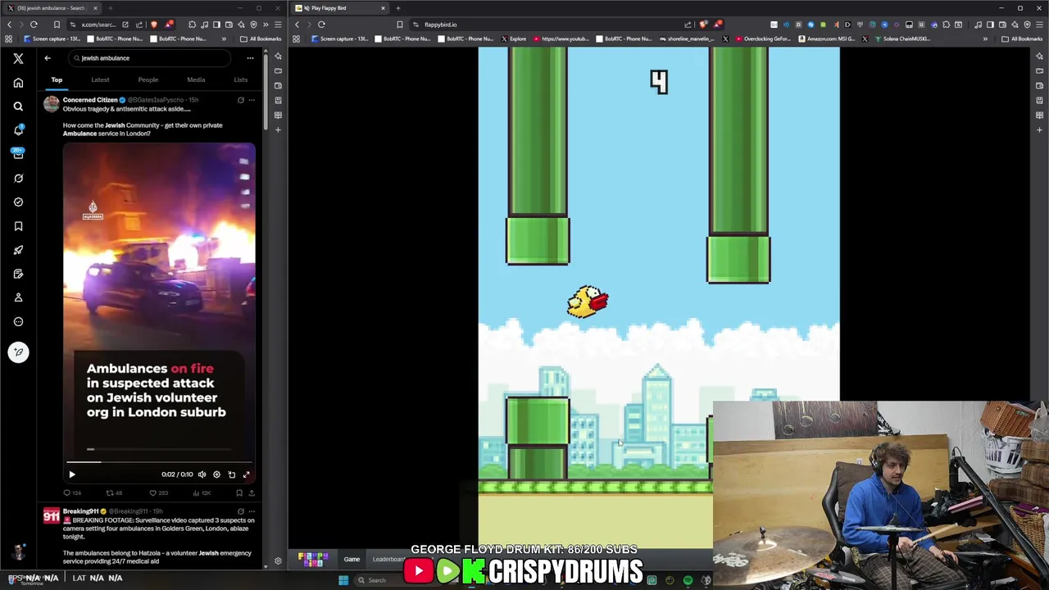Bookmark the Concerned Citizen tweet
Viewport: 1049px width, 590px height.
click(x=239, y=493)
